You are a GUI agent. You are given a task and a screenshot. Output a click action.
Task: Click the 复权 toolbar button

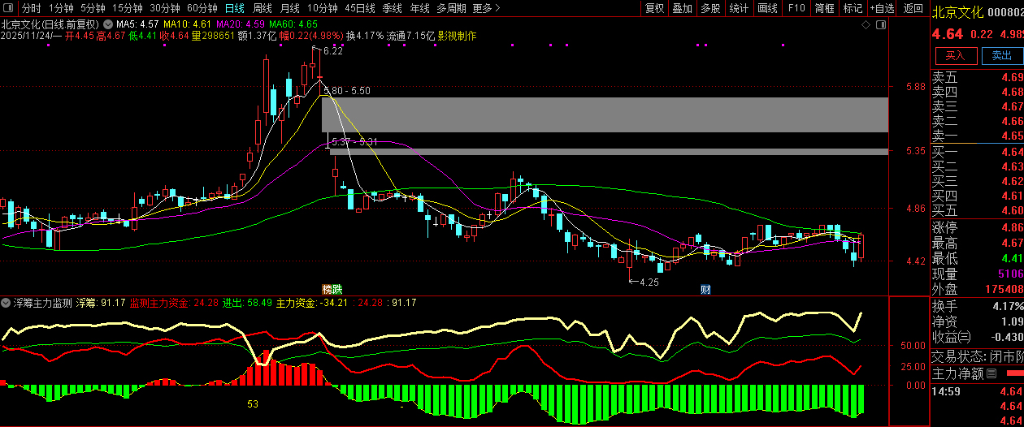coord(654,8)
